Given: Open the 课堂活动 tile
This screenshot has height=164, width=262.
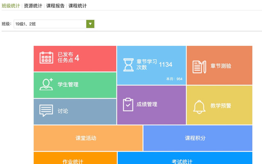Looking at the screenshot, I should (x=88, y=138).
